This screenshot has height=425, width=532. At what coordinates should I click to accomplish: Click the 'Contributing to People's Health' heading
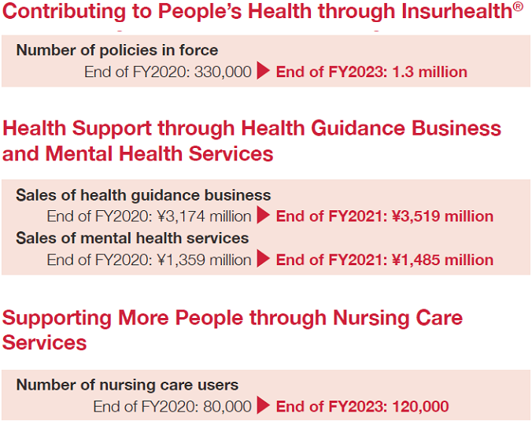pyautogui.click(x=262, y=11)
